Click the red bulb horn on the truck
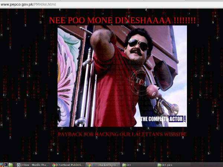The image size is (223, 167). pos(152,90)
